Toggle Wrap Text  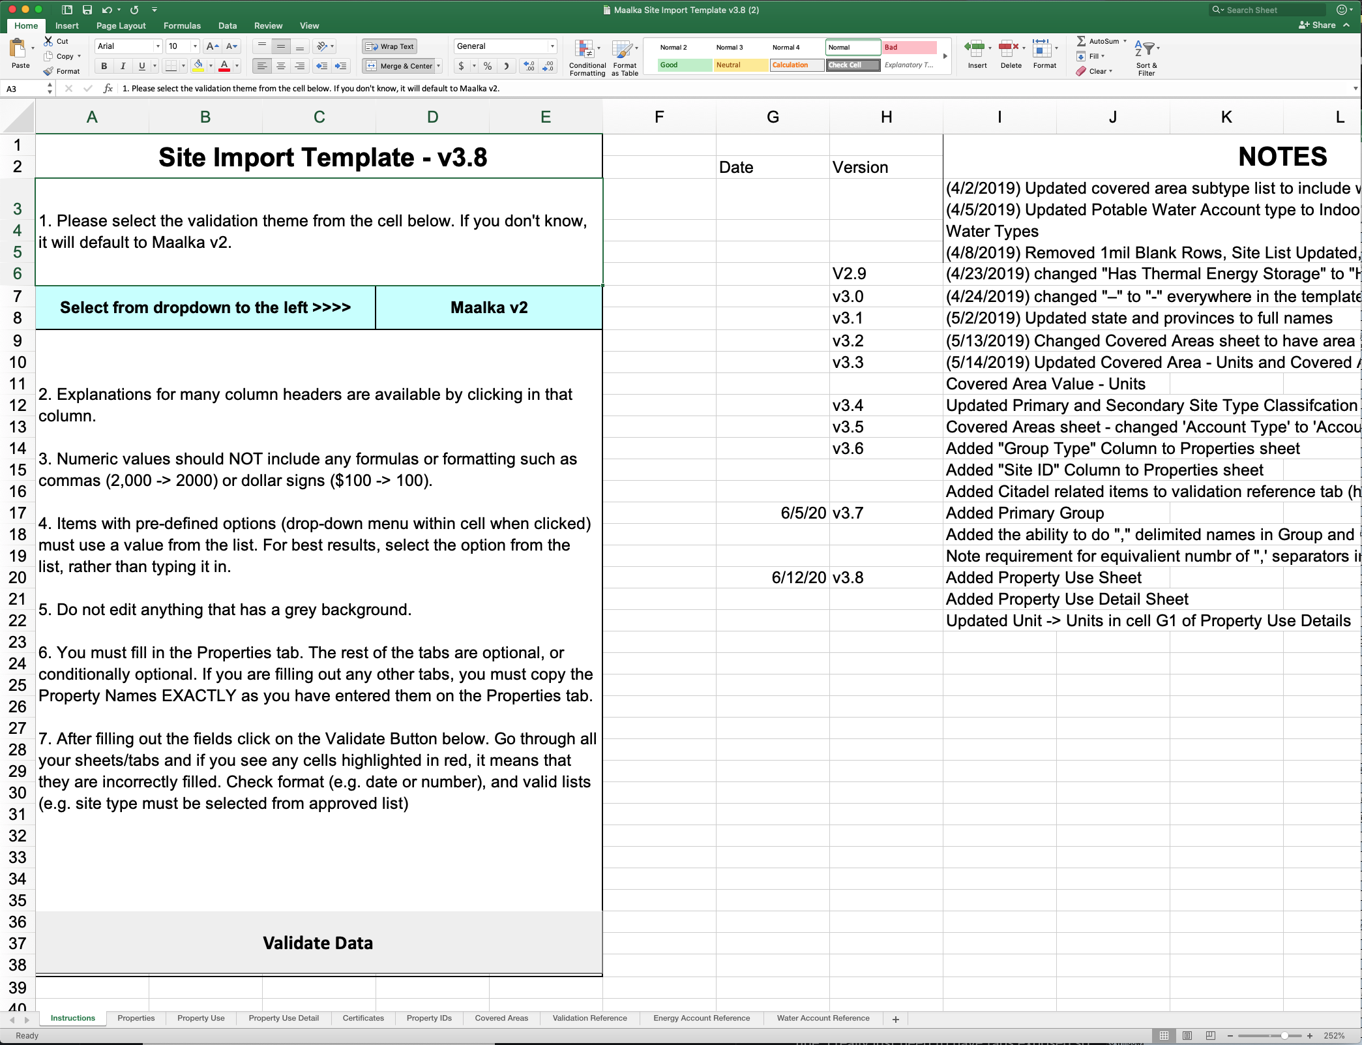(390, 46)
